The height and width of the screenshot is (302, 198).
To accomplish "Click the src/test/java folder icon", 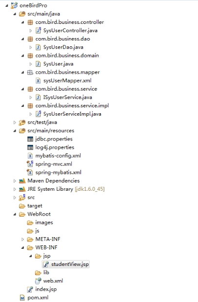I will point(22,122).
